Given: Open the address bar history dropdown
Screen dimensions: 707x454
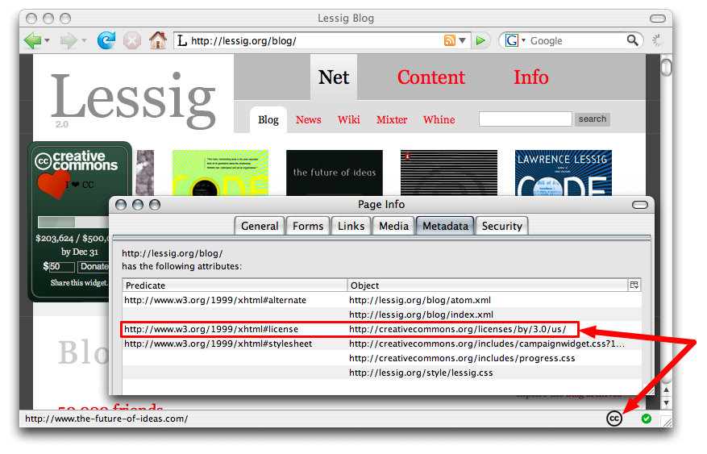Looking at the screenshot, I should coord(462,40).
